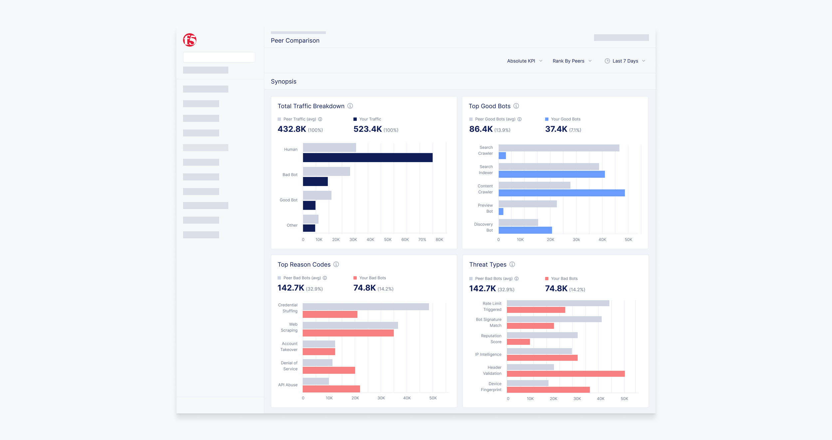832x440 pixels.
Task: Click the 142.7K value in Top Reason Codes
Action: (x=291, y=288)
